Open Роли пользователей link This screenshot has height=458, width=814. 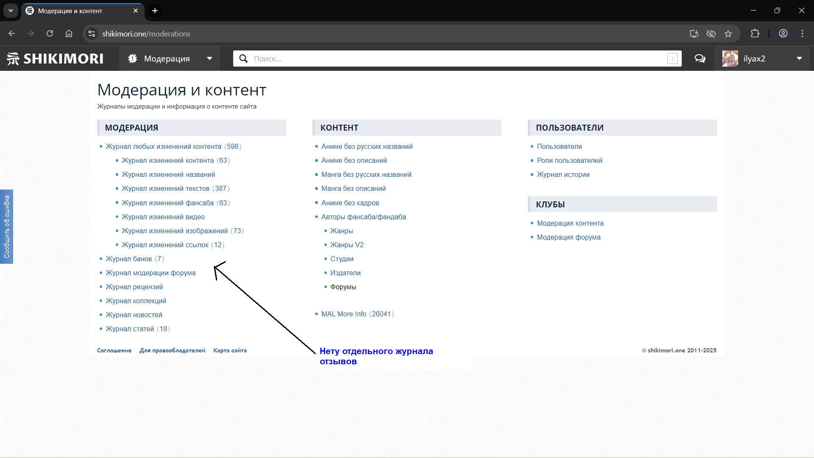(569, 160)
